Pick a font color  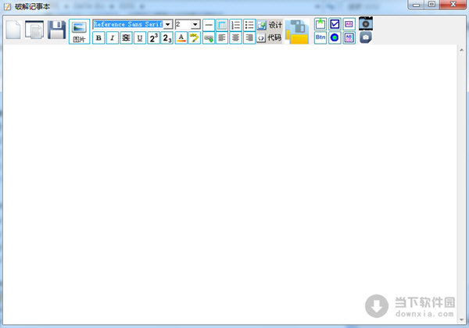[x=181, y=37]
